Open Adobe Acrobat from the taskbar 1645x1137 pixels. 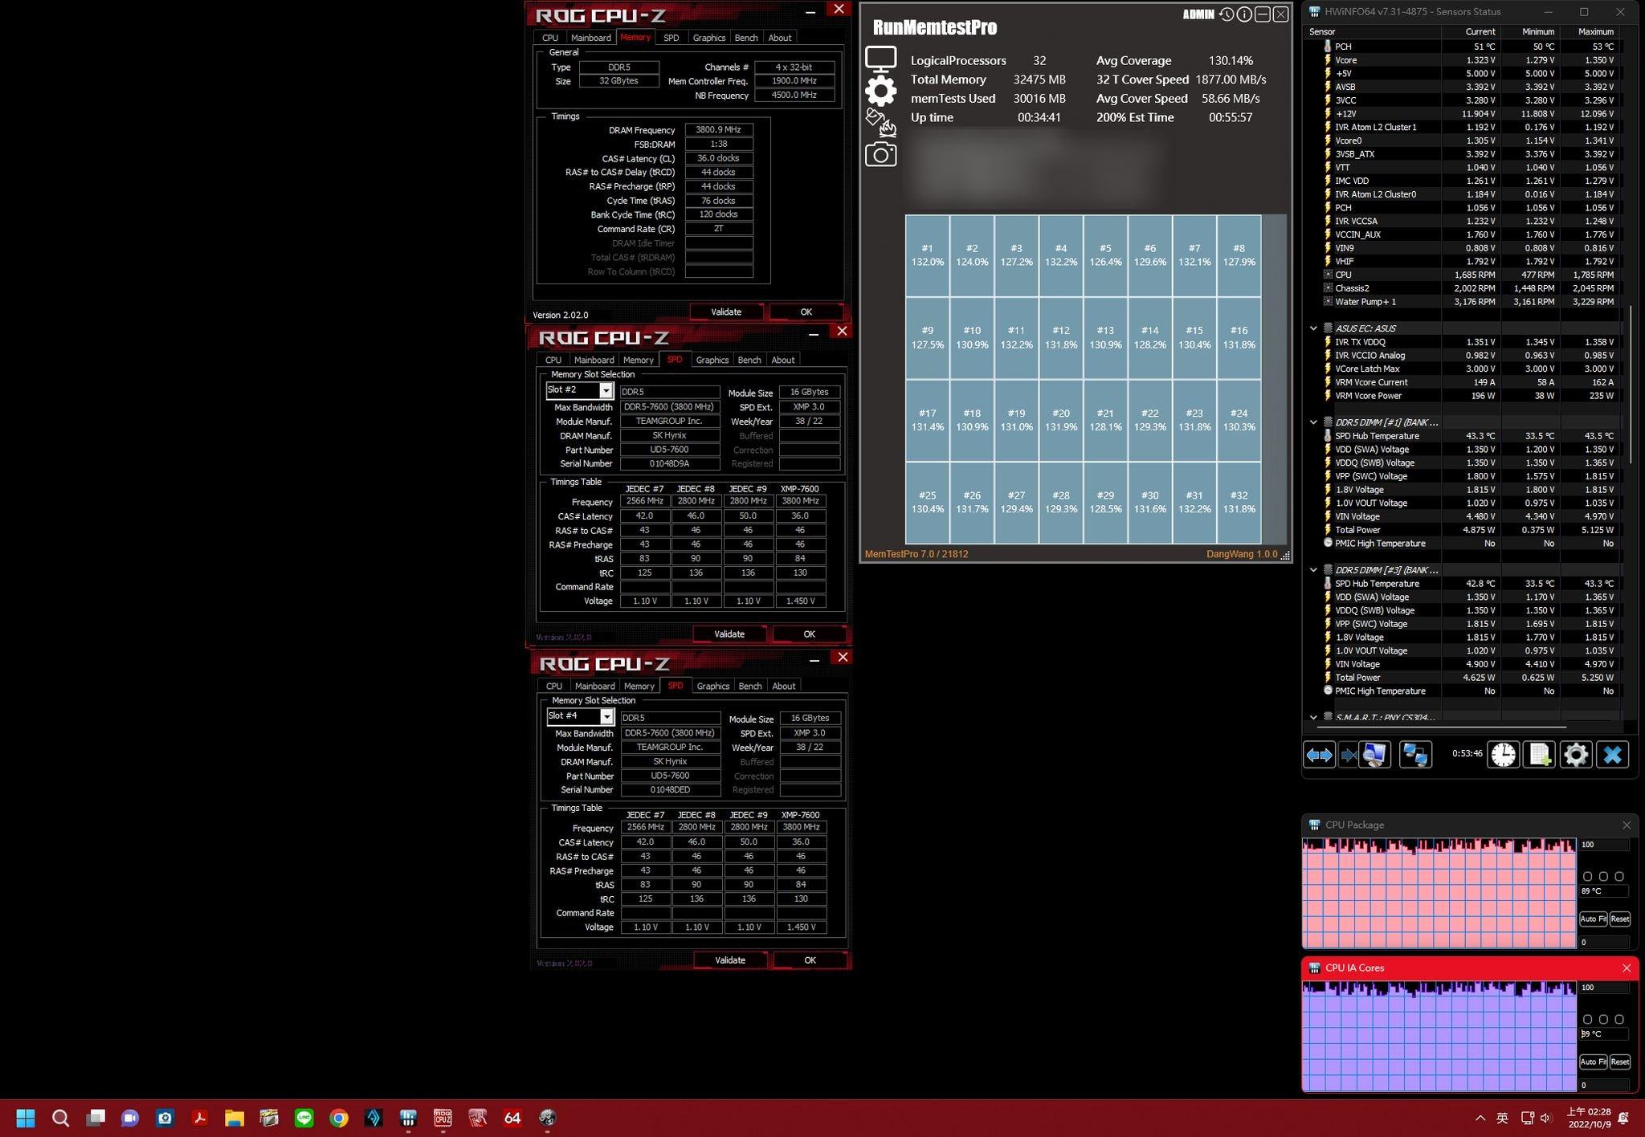(x=199, y=1118)
